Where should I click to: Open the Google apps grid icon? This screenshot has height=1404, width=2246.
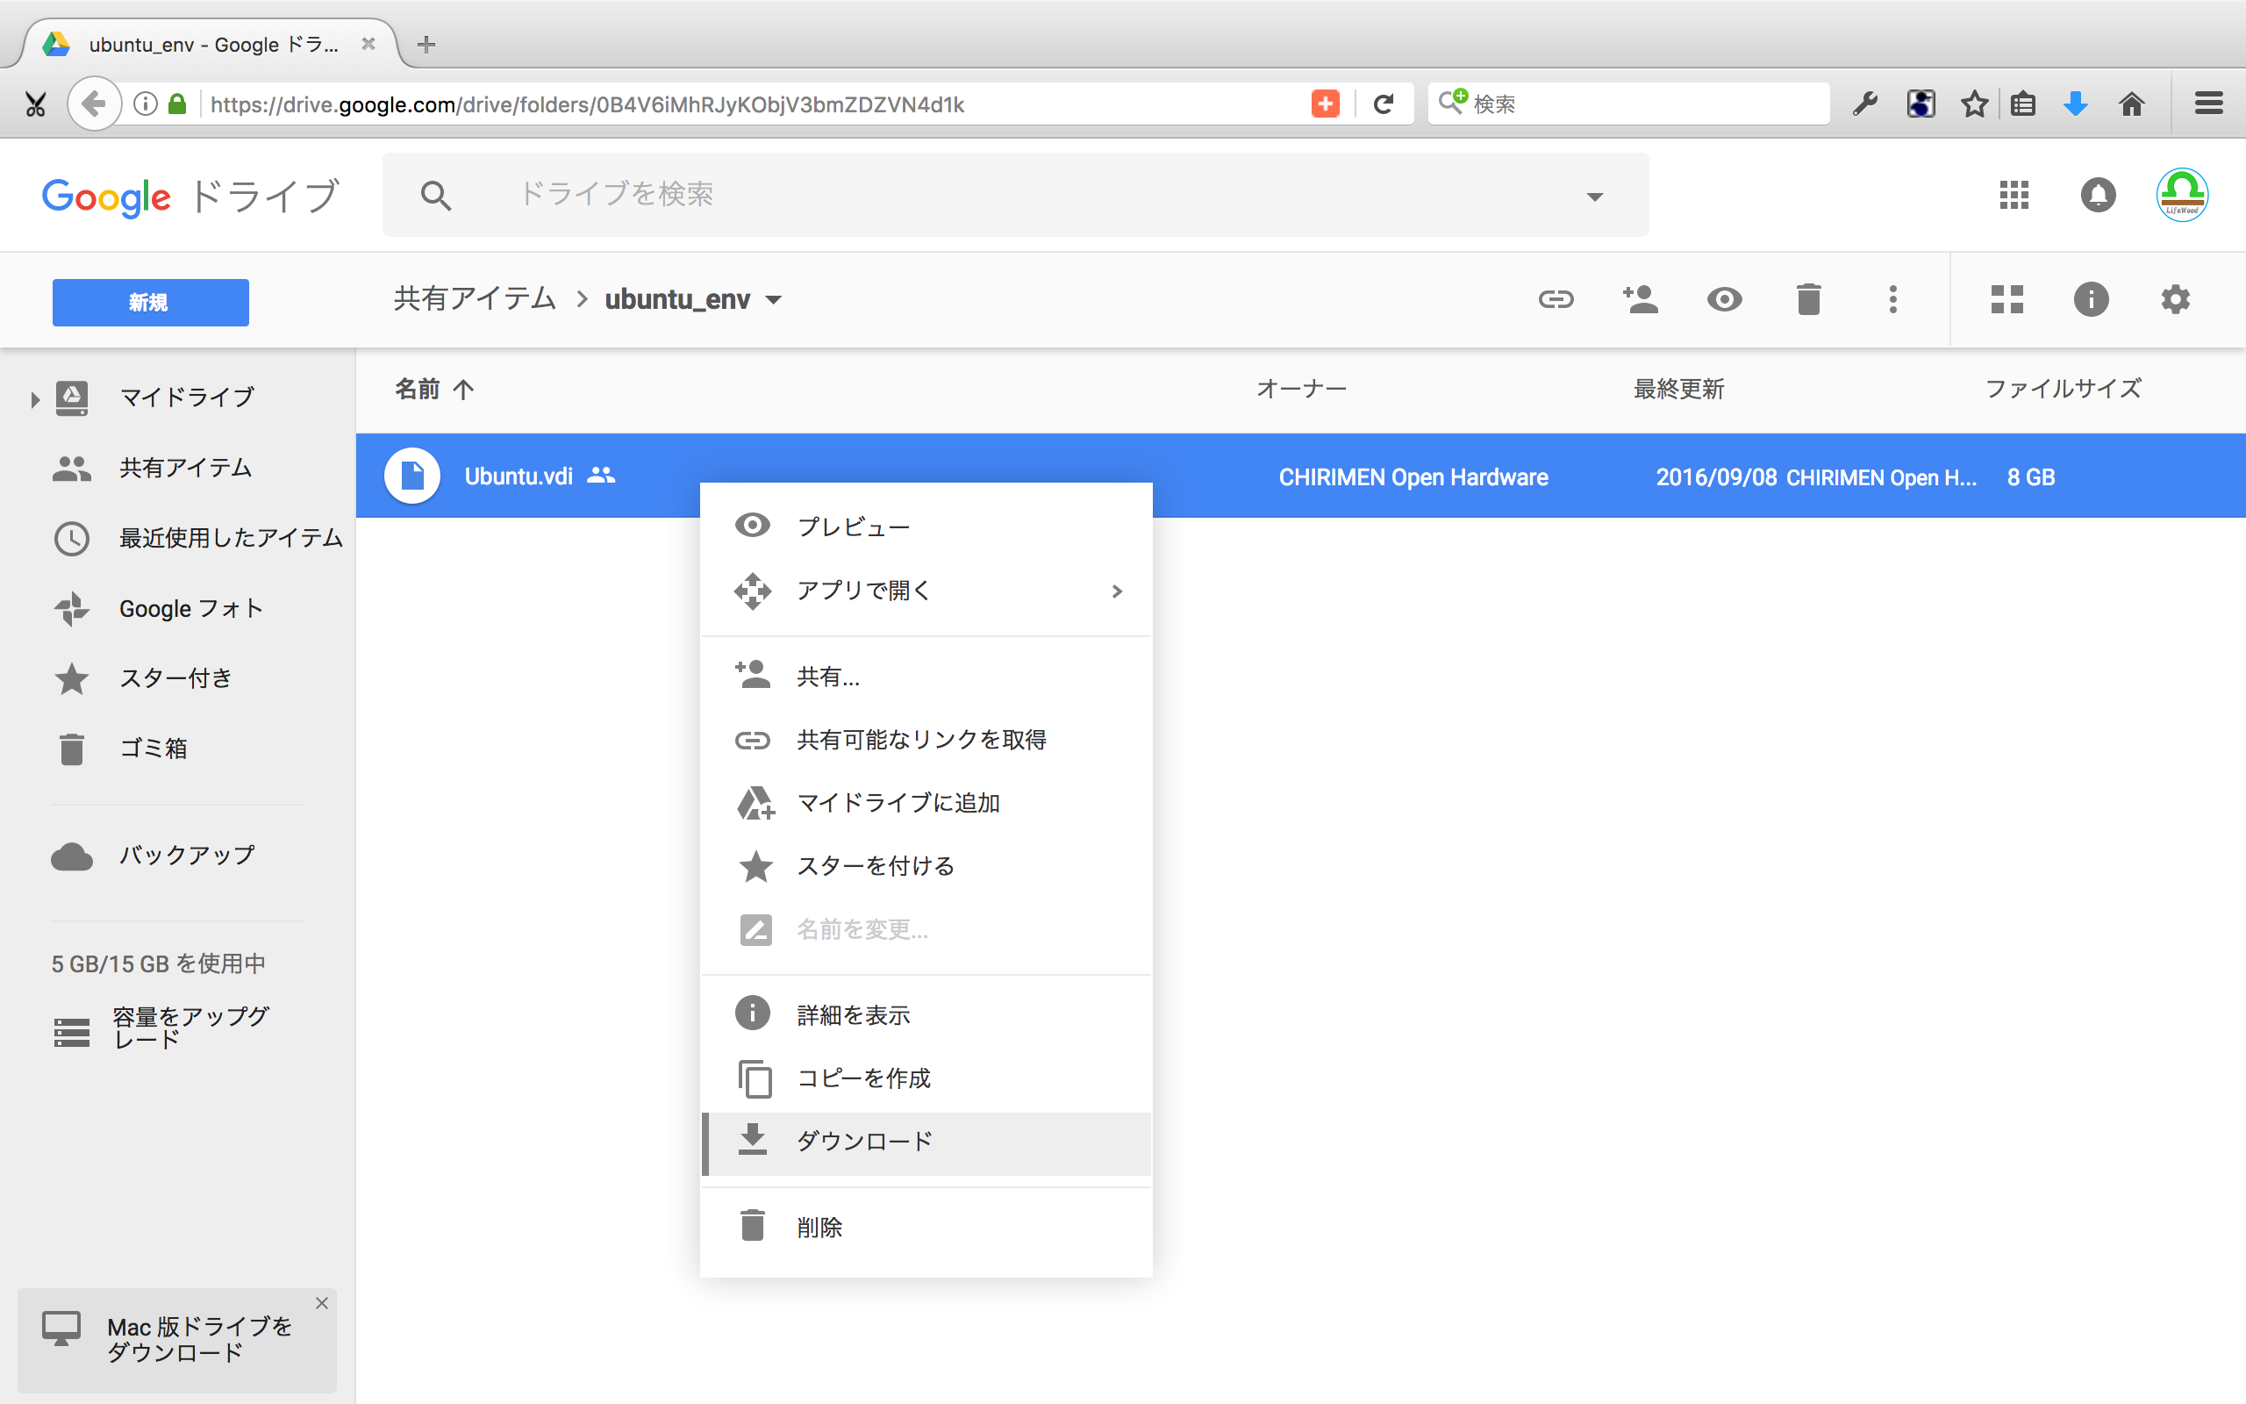(2013, 195)
